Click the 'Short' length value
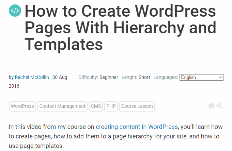232x151 pixels. click(144, 77)
